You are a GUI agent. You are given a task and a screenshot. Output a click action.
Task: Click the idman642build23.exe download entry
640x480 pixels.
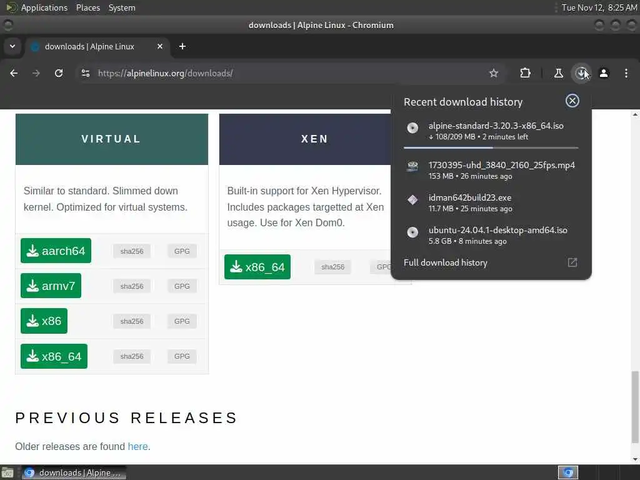click(491, 203)
